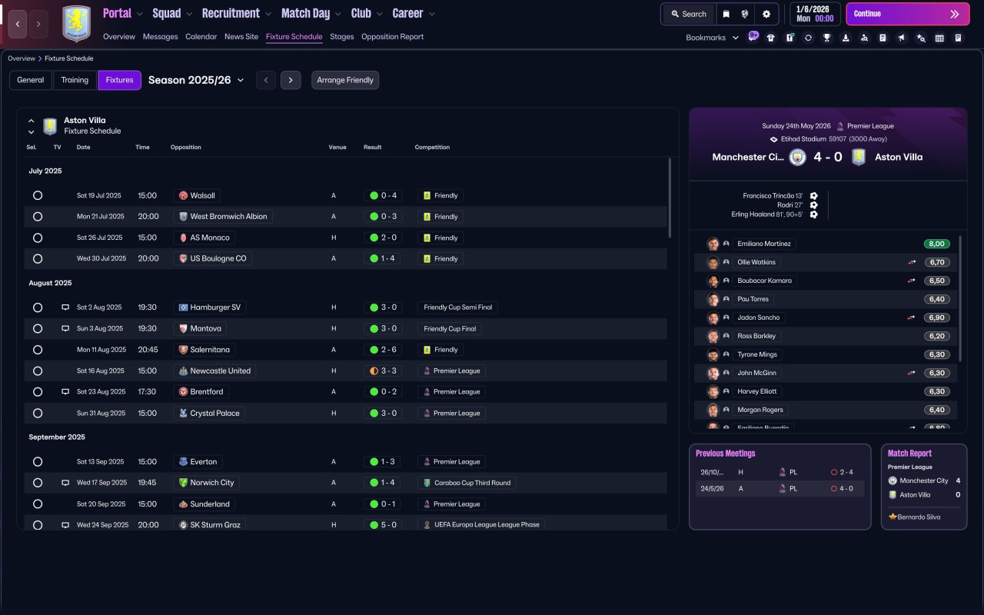Select the Crystal Palace fixture radio button

(x=38, y=413)
